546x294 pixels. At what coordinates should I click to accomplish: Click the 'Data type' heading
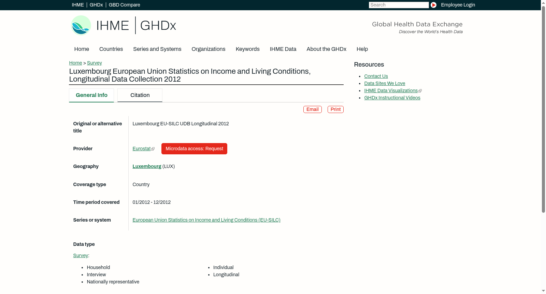[x=84, y=244]
